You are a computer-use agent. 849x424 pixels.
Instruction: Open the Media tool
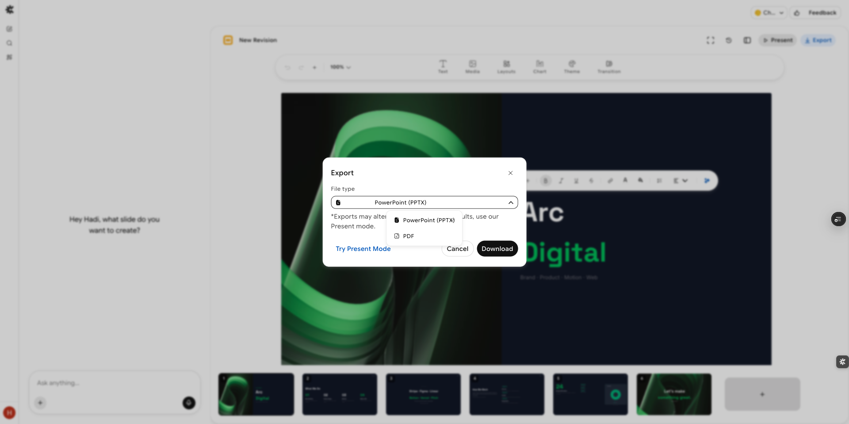472,66
